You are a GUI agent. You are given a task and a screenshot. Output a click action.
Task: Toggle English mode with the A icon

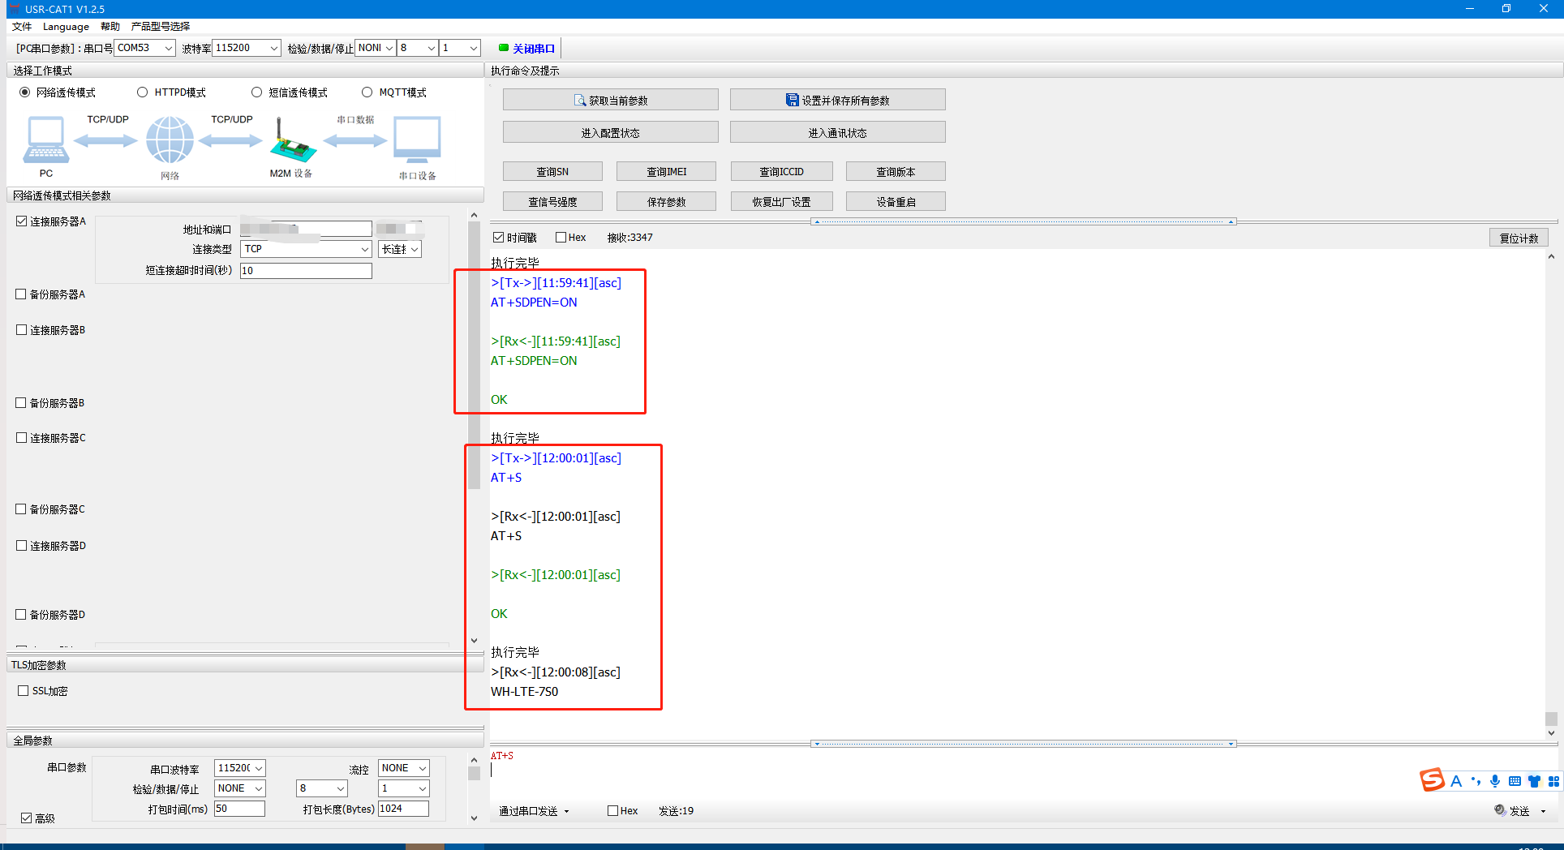coord(1456,781)
